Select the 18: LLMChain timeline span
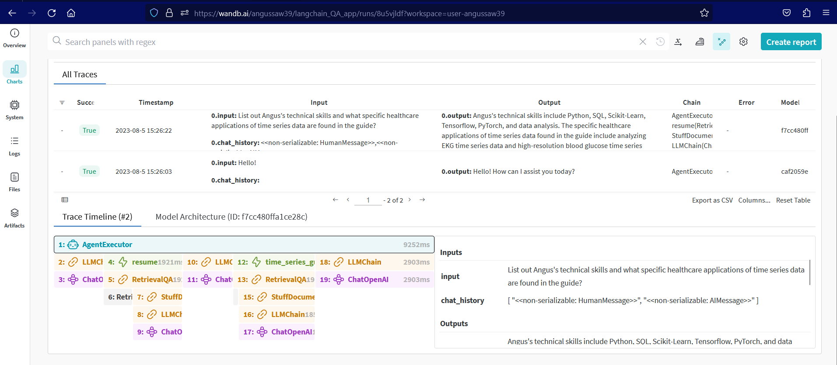This screenshot has height=365, width=837. [375, 262]
